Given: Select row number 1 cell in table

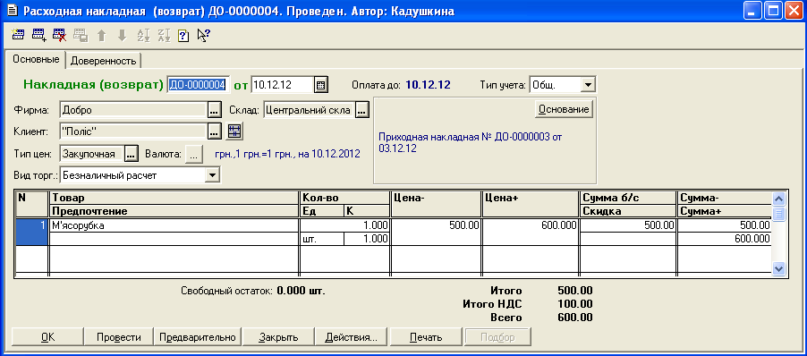Looking at the screenshot, I should pyautogui.click(x=32, y=232).
